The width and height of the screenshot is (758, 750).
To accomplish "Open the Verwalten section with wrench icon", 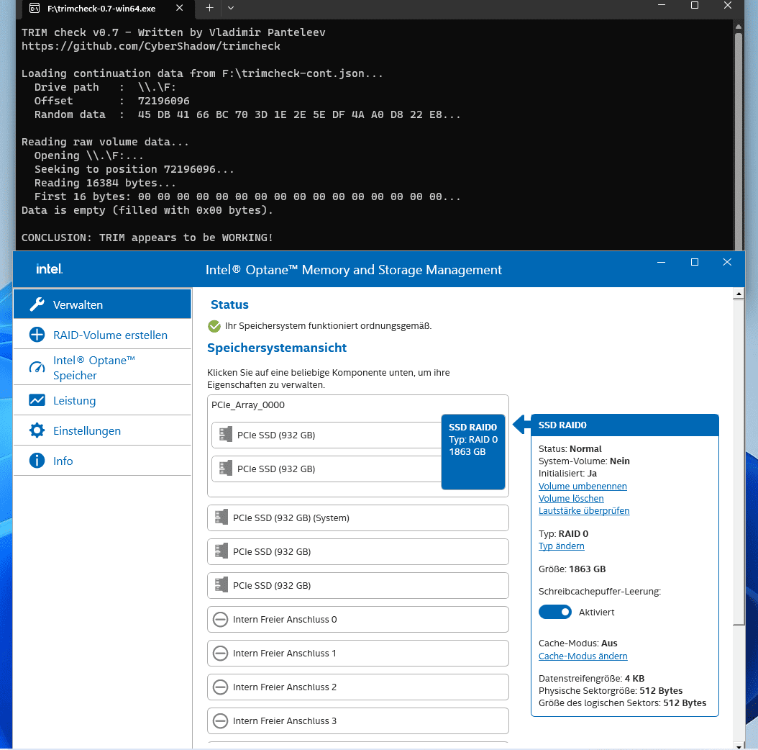I will click(102, 304).
